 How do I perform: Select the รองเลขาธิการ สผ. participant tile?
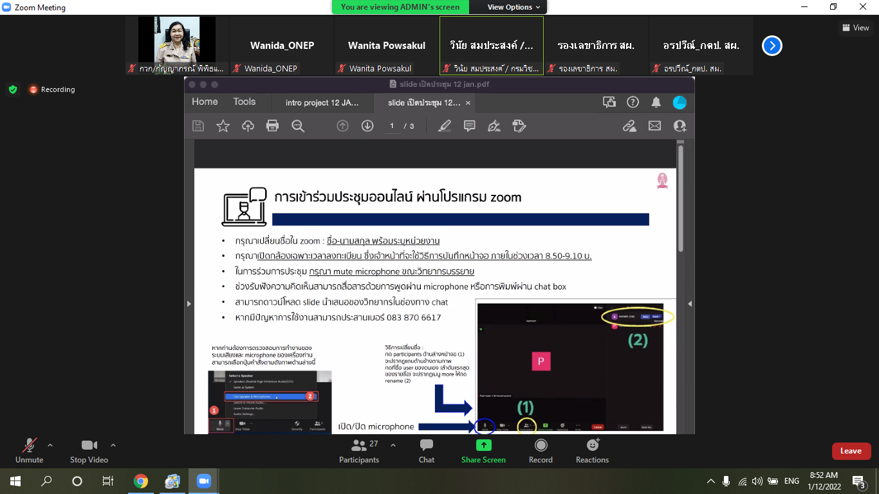(x=597, y=46)
